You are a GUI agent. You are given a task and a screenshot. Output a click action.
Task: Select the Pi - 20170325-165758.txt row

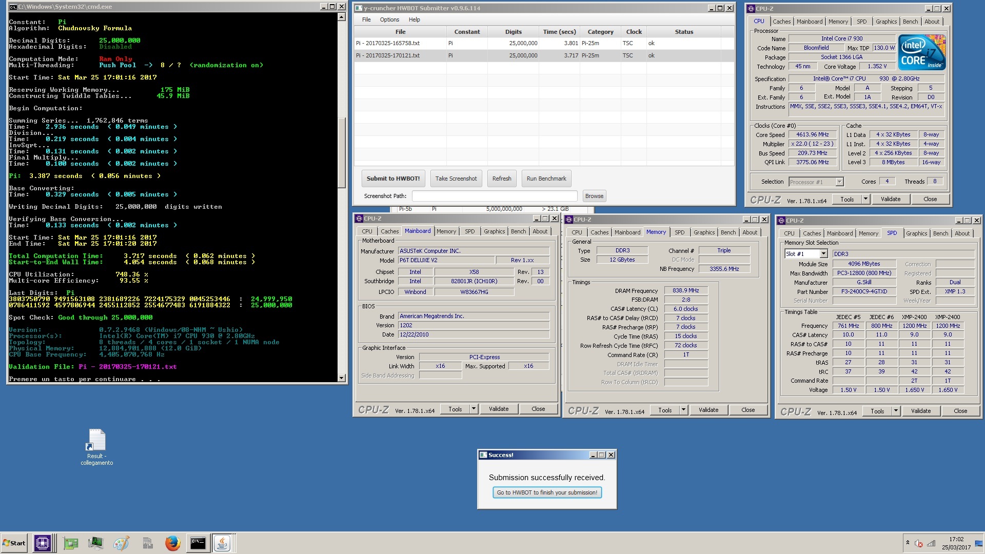[x=544, y=43]
